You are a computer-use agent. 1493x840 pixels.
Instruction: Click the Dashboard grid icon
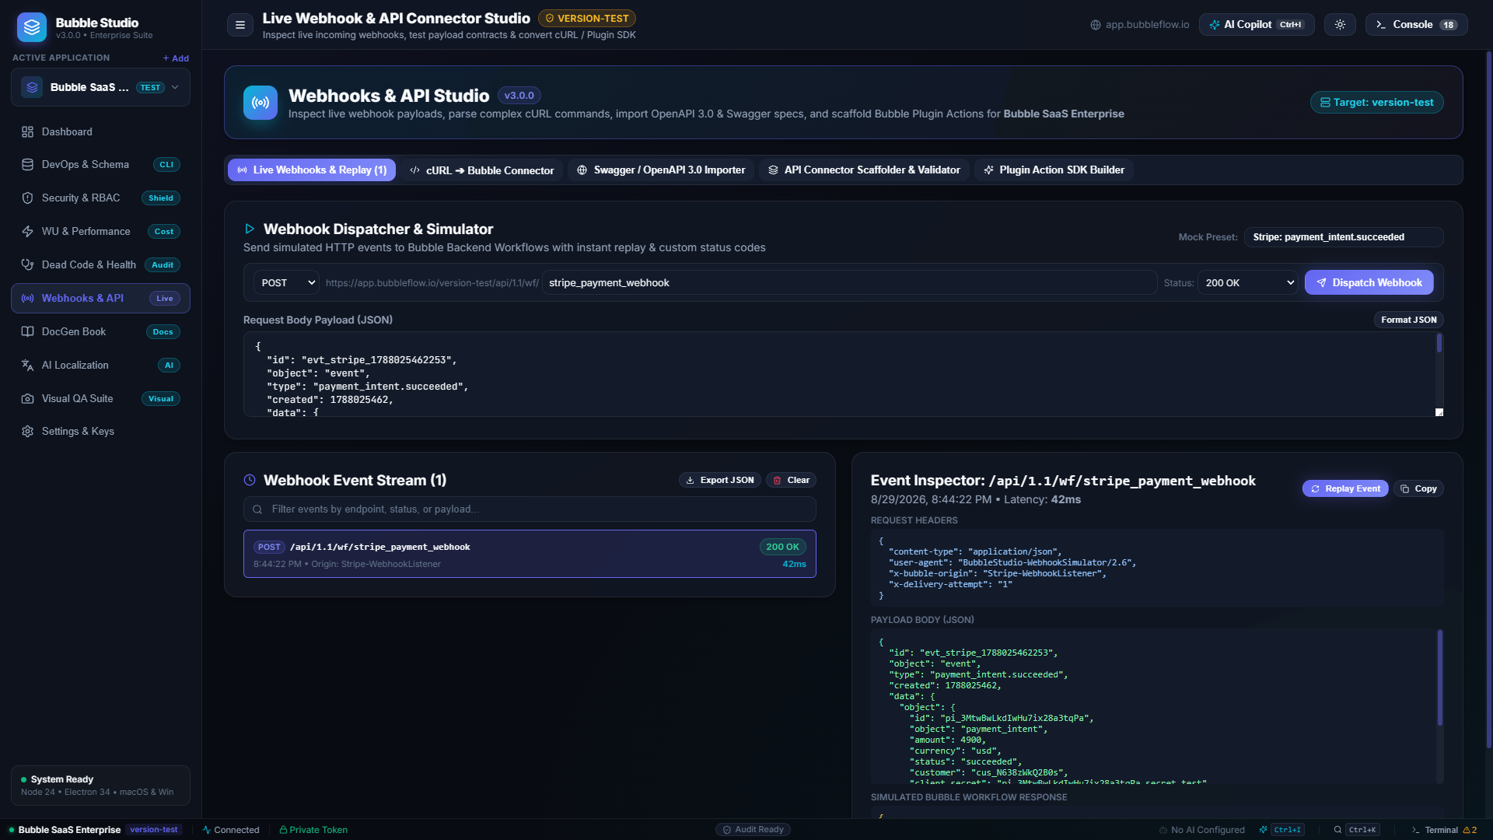27,132
